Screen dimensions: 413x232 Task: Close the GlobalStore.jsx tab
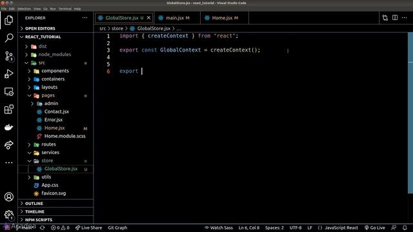[148, 17]
